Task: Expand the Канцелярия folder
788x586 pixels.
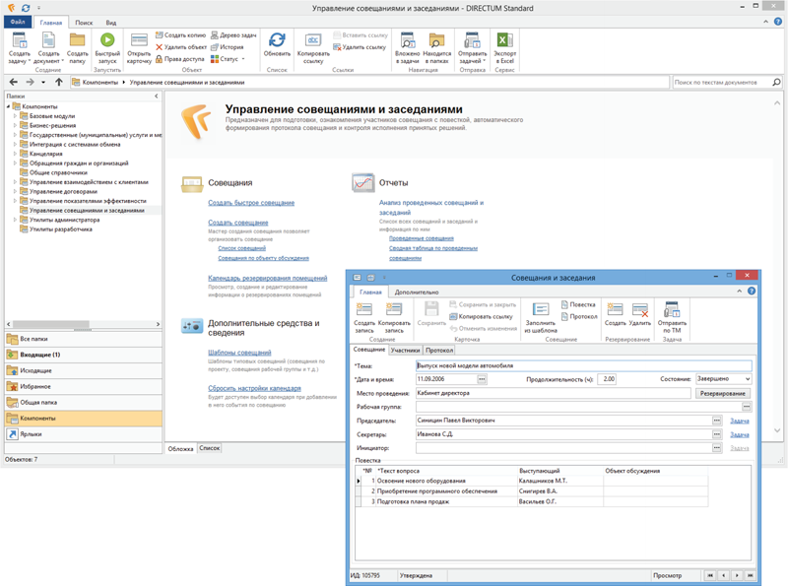Action: [x=15, y=154]
